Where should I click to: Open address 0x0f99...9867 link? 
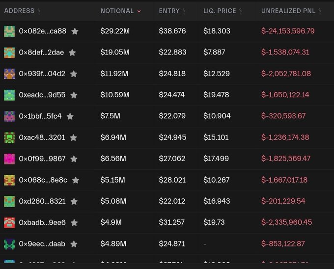[x=42, y=159]
